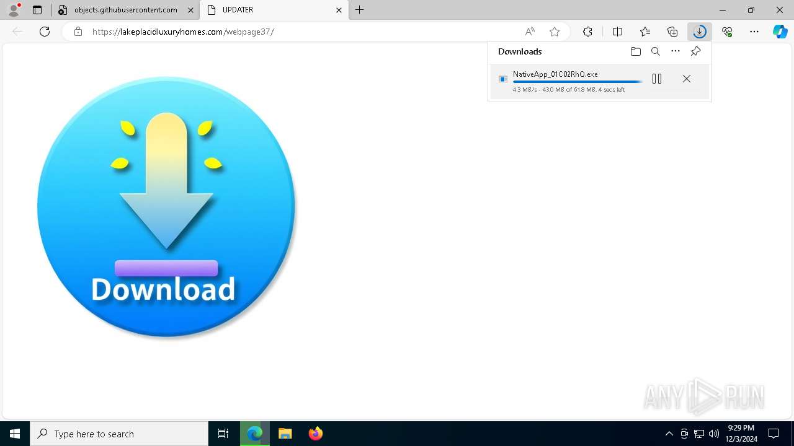Open more options in Downloads panel
Screen dimensions: 794x446
click(676, 51)
